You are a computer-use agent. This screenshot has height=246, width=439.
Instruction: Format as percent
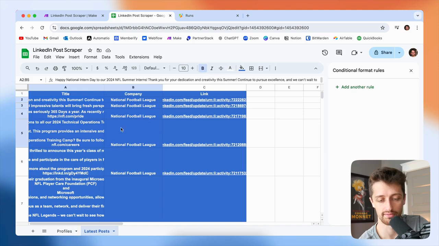click(106, 68)
